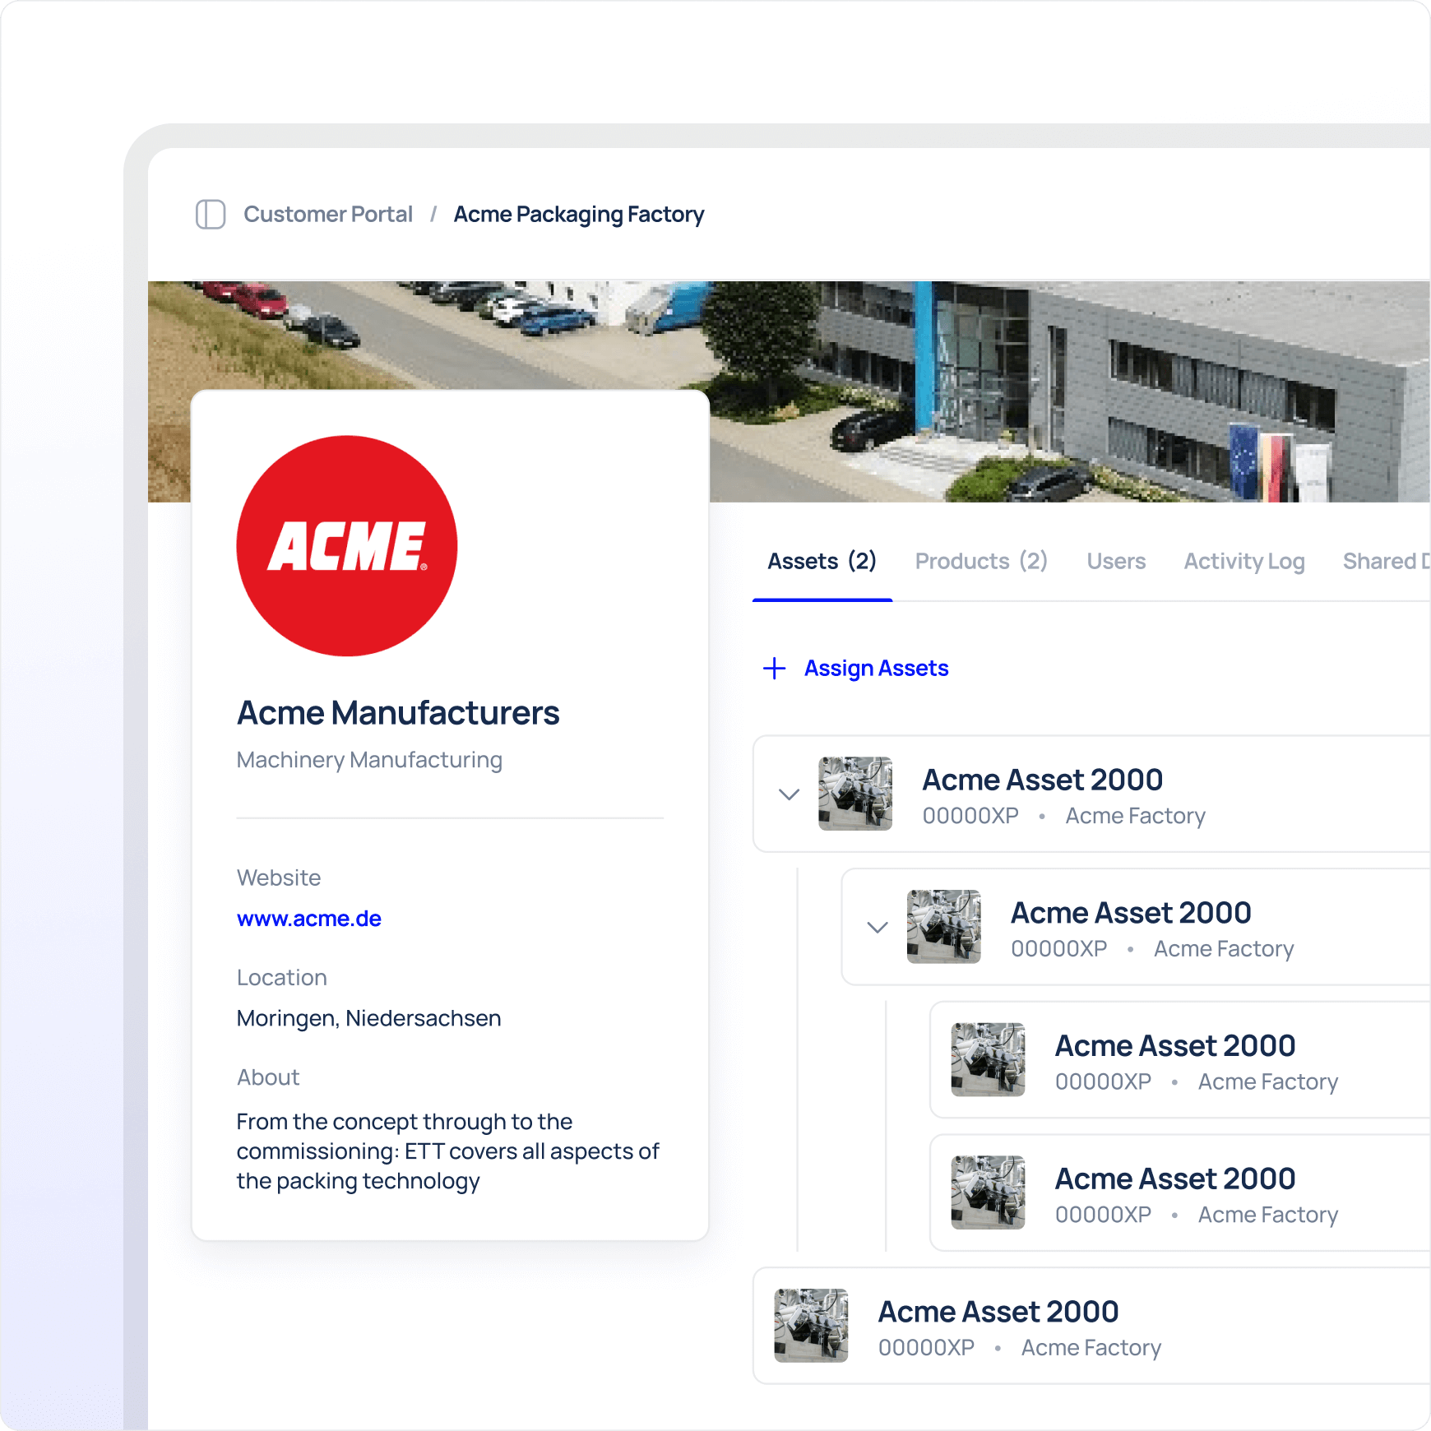The image size is (1431, 1431).
Task: Click Acme Factory label of the top asset
Action: (x=1135, y=816)
